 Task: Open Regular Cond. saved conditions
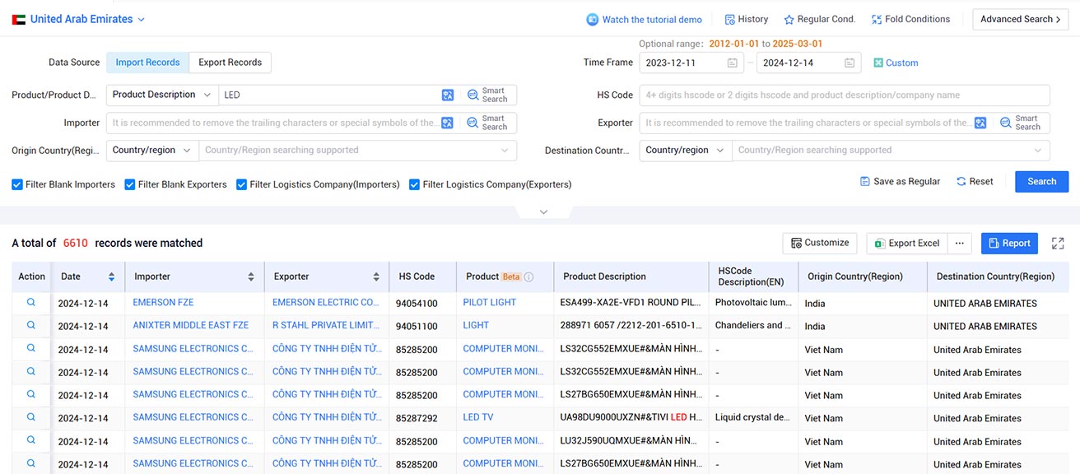(819, 19)
